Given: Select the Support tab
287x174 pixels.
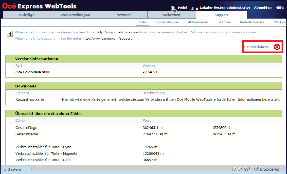Looking at the screenshot, I should click(x=222, y=15).
